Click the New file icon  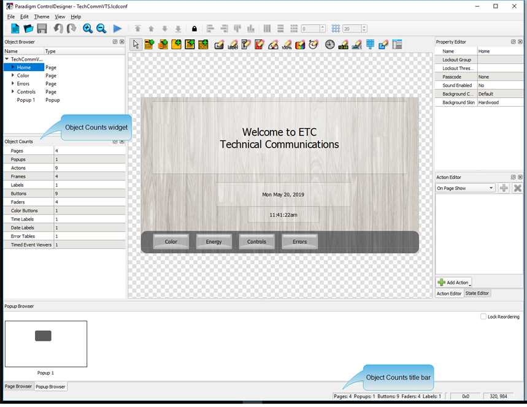click(x=15, y=29)
